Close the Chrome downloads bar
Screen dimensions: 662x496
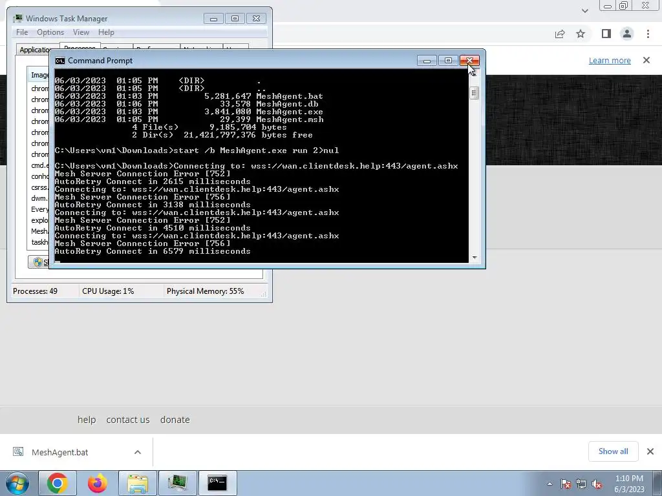click(x=650, y=451)
